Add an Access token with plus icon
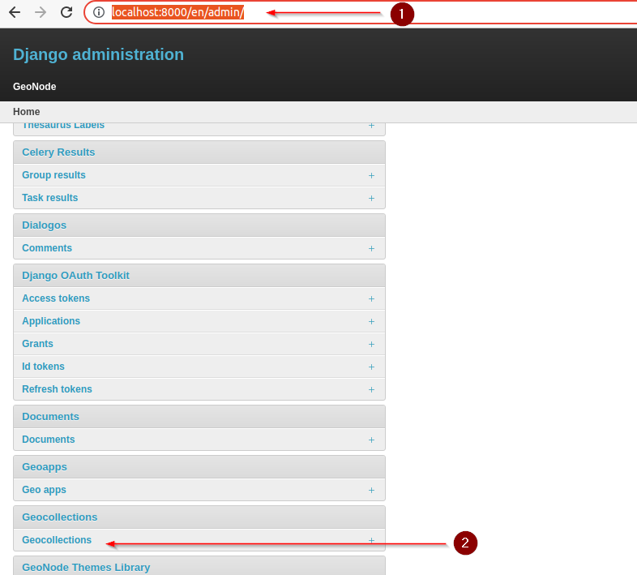 click(371, 299)
